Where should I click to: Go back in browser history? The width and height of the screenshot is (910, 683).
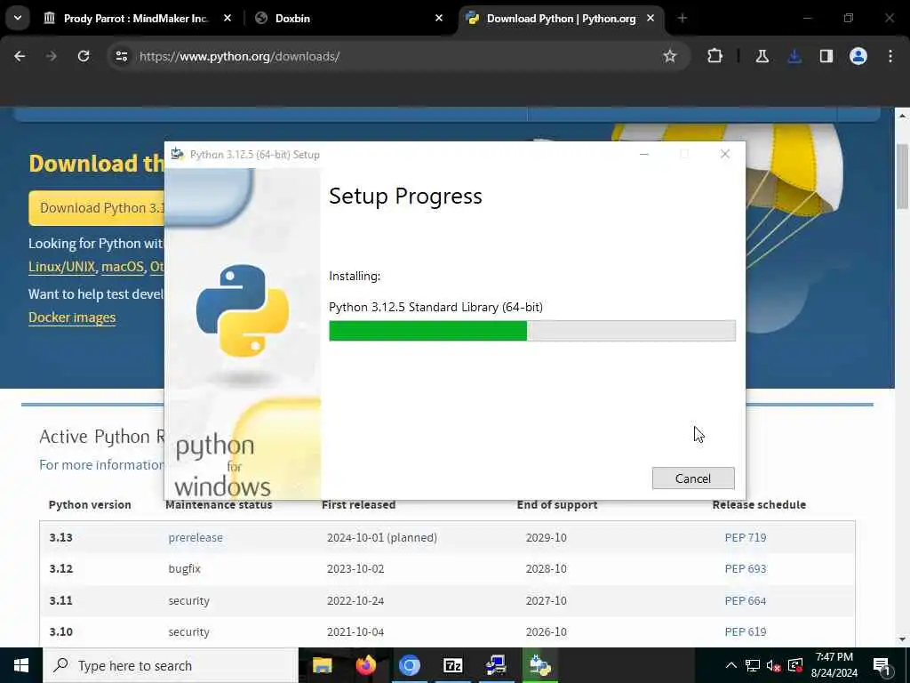pyautogui.click(x=20, y=56)
